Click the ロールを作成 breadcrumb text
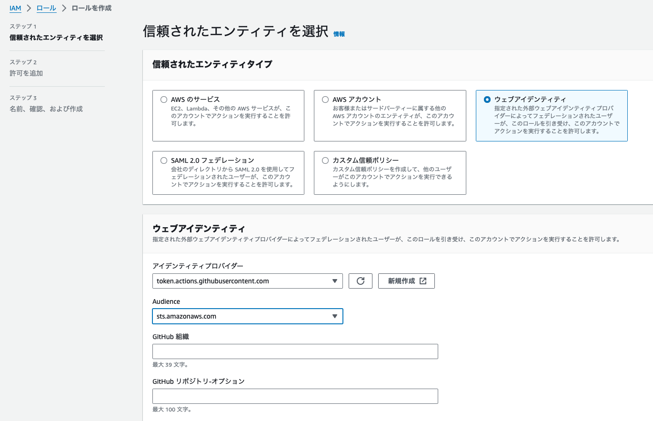653x421 pixels. click(91, 8)
